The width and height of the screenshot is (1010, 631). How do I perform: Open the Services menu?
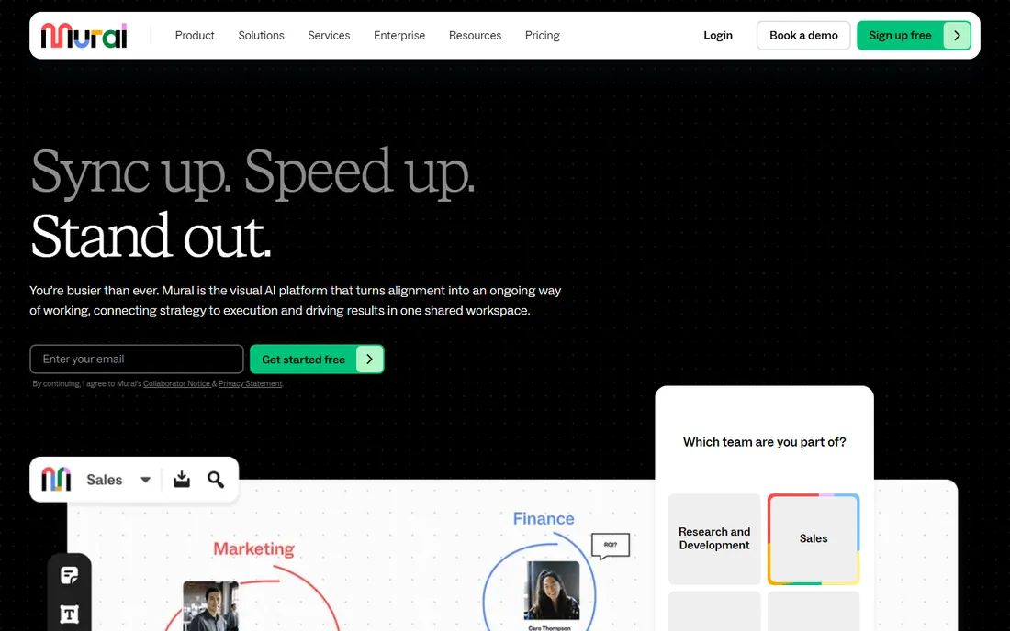pos(329,36)
